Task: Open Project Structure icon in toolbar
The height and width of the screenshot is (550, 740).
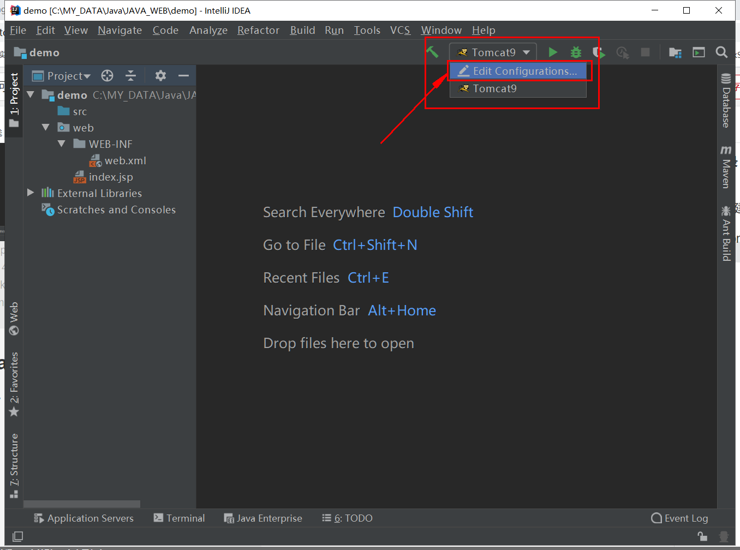Action: tap(676, 52)
